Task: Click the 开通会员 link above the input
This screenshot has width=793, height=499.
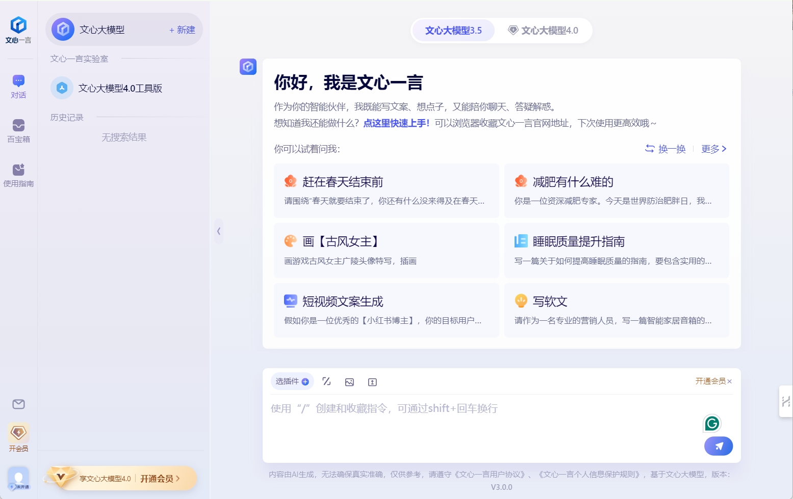Action: [710, 381]
